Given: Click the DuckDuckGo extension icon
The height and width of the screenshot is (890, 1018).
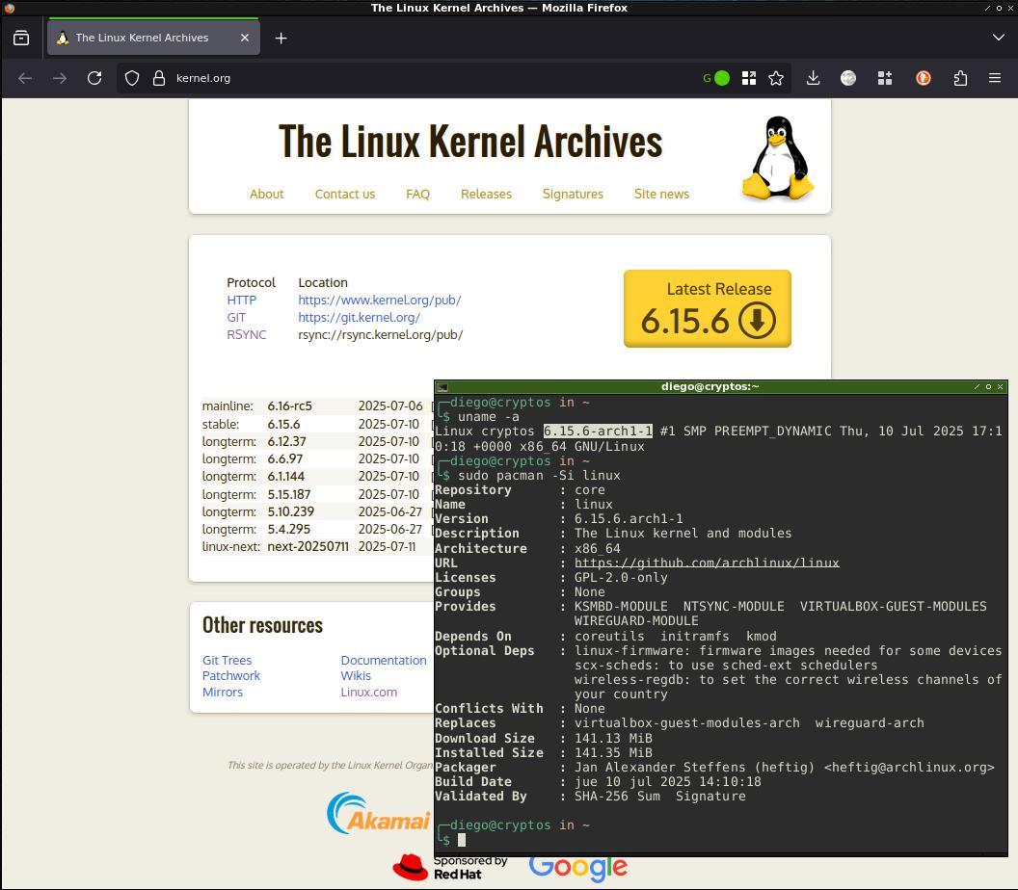Looking at the screenshot, I should tap(924, 78).
